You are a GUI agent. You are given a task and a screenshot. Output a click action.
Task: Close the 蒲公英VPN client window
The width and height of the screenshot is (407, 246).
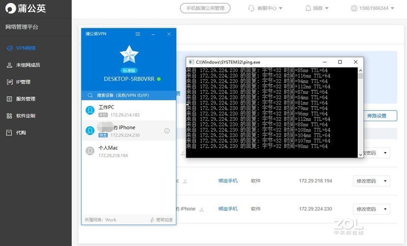point(169,34)
